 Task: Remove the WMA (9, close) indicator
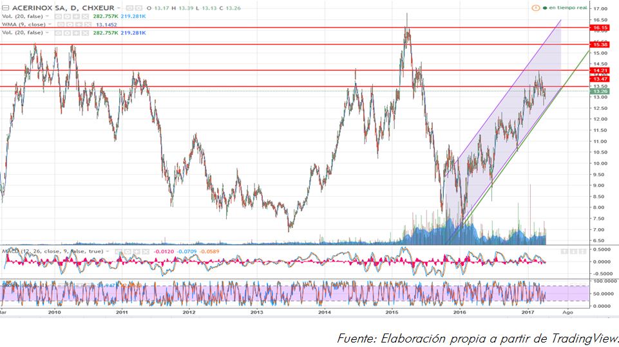coord(87,24)
